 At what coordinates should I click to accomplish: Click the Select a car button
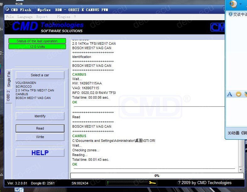click(40, 75)
